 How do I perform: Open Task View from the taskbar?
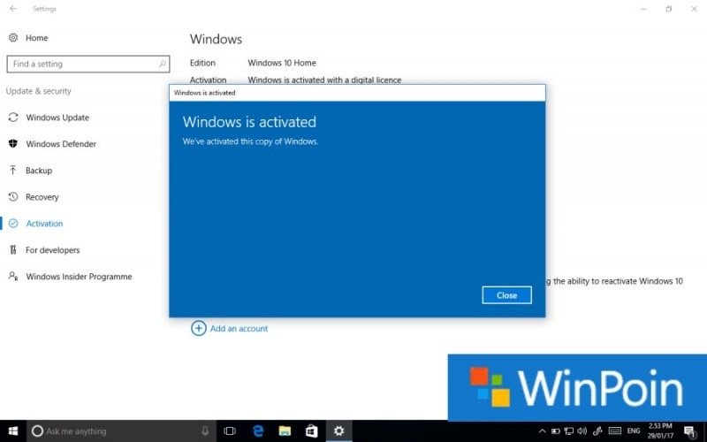tap(230, 431)
